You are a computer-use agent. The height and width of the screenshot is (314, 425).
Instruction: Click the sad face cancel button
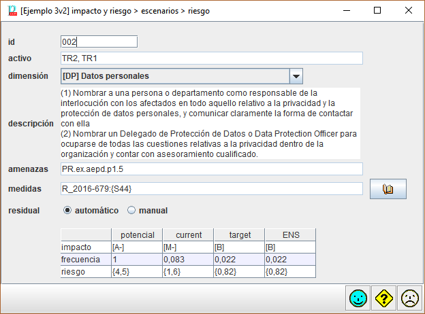tap(409, 298)
